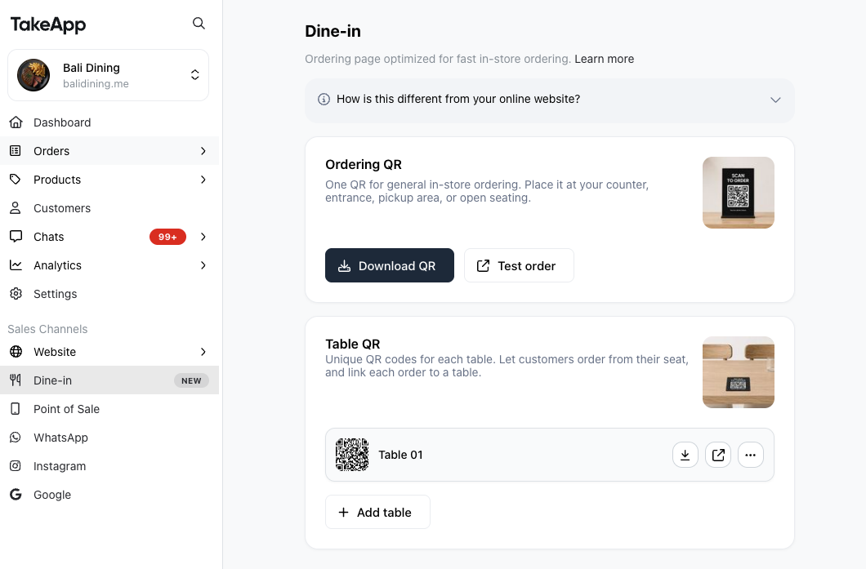Viewport: 866px width, 569px height.
Task: Click the Table 01 QR code image
Action: point(352,455)
